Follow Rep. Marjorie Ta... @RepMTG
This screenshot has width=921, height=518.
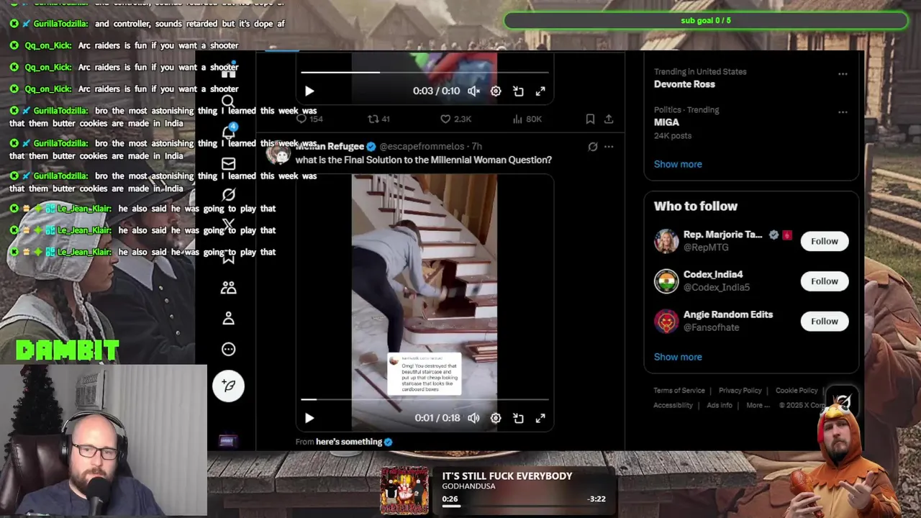click(x=825, y=241)
